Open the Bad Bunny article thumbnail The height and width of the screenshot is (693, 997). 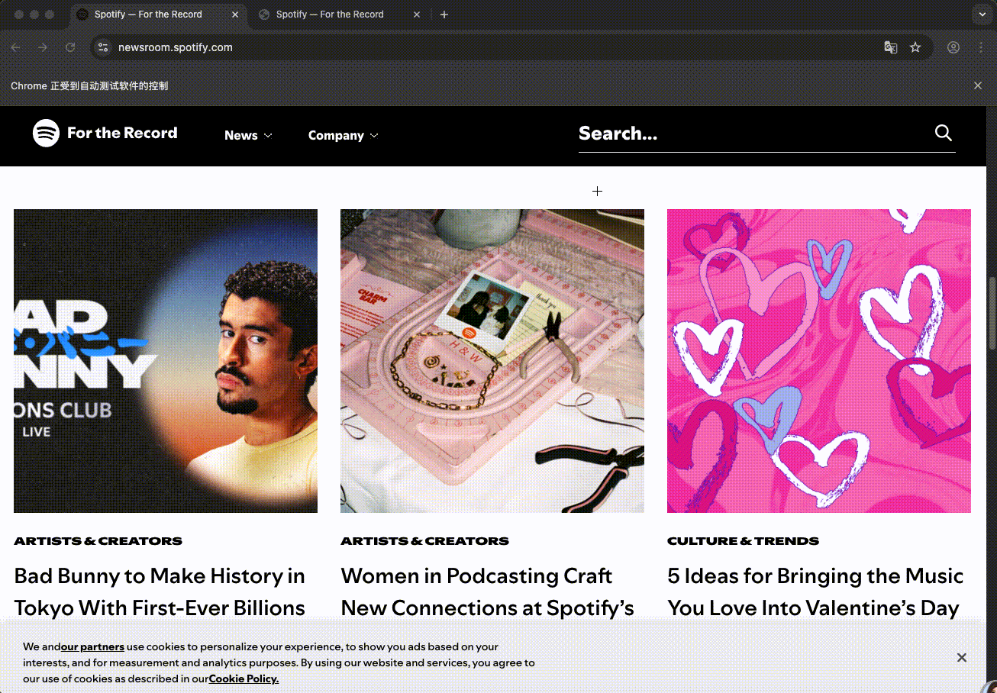[166, 360]
